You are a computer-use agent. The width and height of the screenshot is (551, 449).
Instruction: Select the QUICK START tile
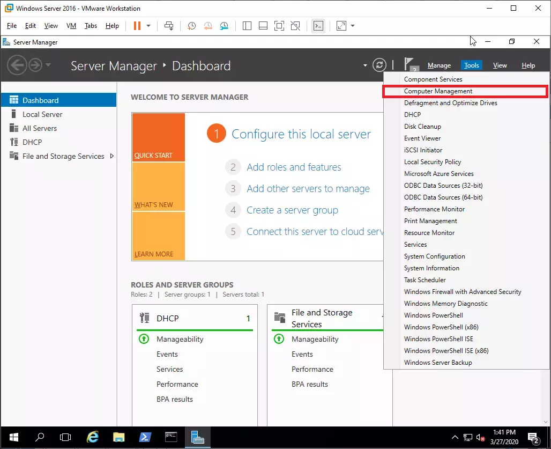159,137
